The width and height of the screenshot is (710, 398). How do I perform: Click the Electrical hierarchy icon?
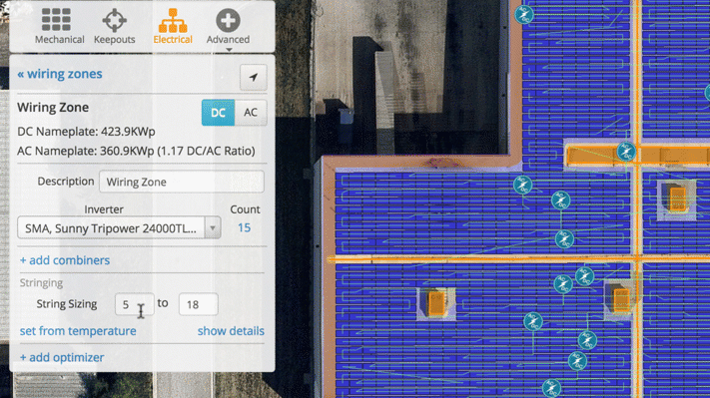click(173, 20)
